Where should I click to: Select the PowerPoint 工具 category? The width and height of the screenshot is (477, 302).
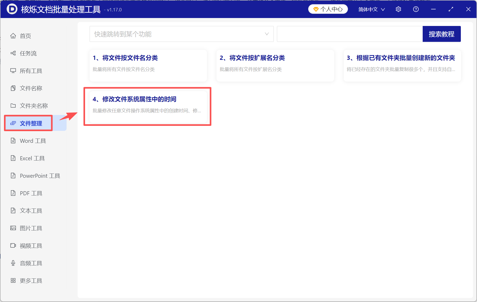[x=39, y=176]
